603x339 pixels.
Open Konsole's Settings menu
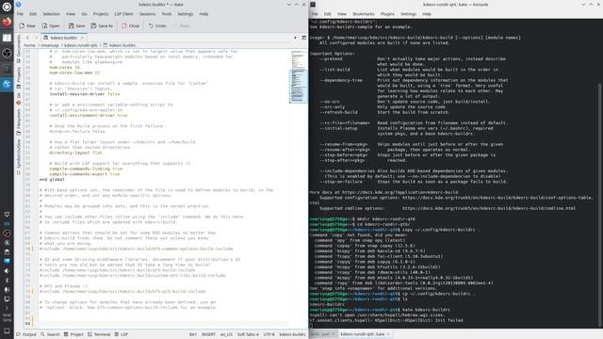tap(408, 14)
